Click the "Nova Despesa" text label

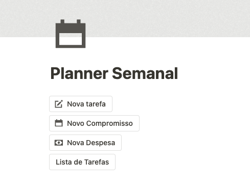[x=91, y=143]
